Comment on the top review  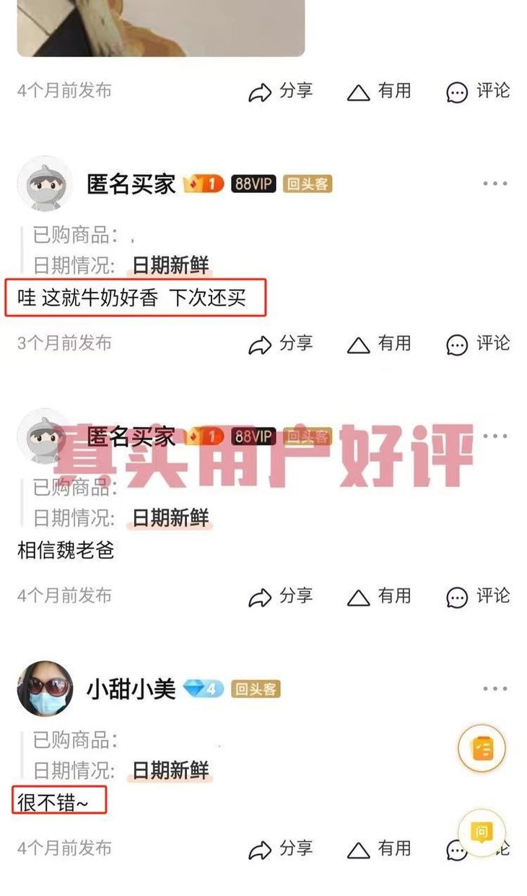(x=477, y=92)
